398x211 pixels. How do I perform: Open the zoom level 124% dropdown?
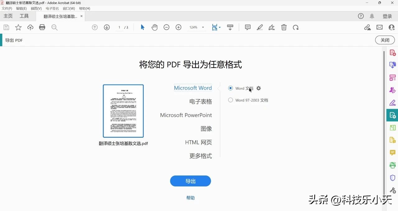pyautogui.click(x=196, y=27)
